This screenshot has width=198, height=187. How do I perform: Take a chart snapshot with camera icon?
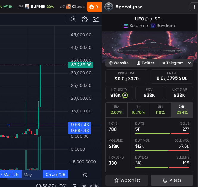click(96, 19)
